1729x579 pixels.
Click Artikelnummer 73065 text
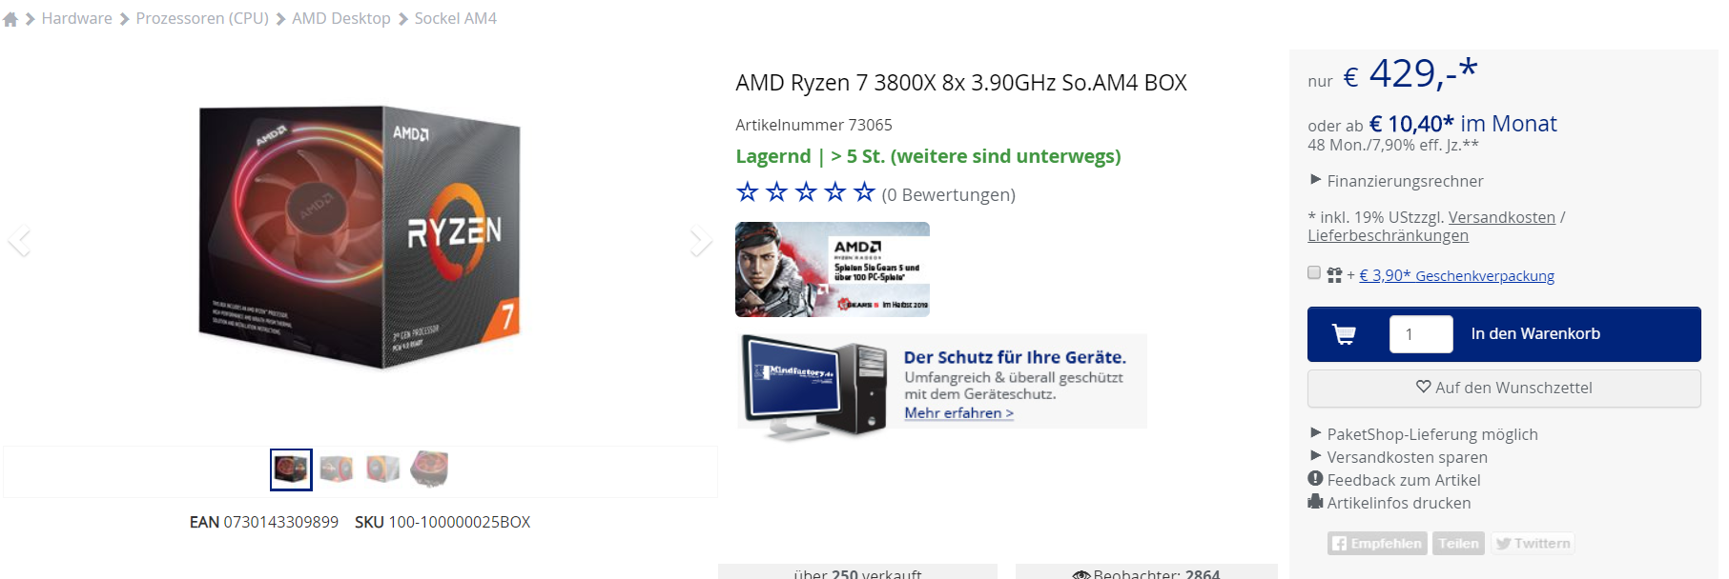click(x=813, y=125)
